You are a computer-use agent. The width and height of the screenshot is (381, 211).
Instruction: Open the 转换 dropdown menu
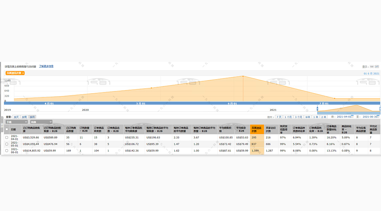coord(41,122)
